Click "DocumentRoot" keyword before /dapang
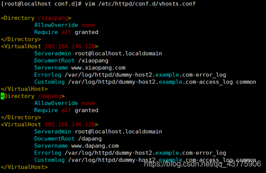 (x=54, y=139)
